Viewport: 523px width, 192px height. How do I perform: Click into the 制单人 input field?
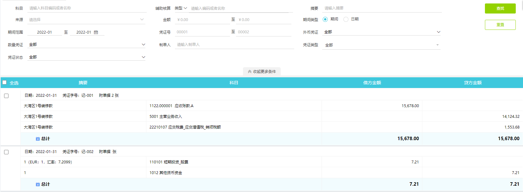click(234, 45)
